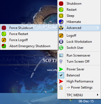Click the green arrows Switch User icon
The image size is (101, 104).
point(61,48)
